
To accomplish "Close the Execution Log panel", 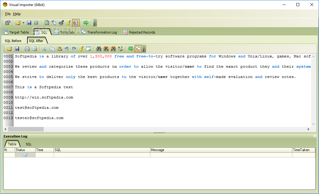I will pyautogui.click(x=314, y=136).
